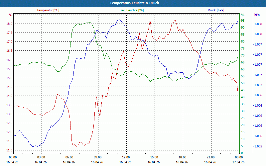Select the 17,0 temperature axis value

pos(9,42)
